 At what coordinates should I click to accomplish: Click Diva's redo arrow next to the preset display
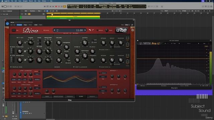click(93, 30)
